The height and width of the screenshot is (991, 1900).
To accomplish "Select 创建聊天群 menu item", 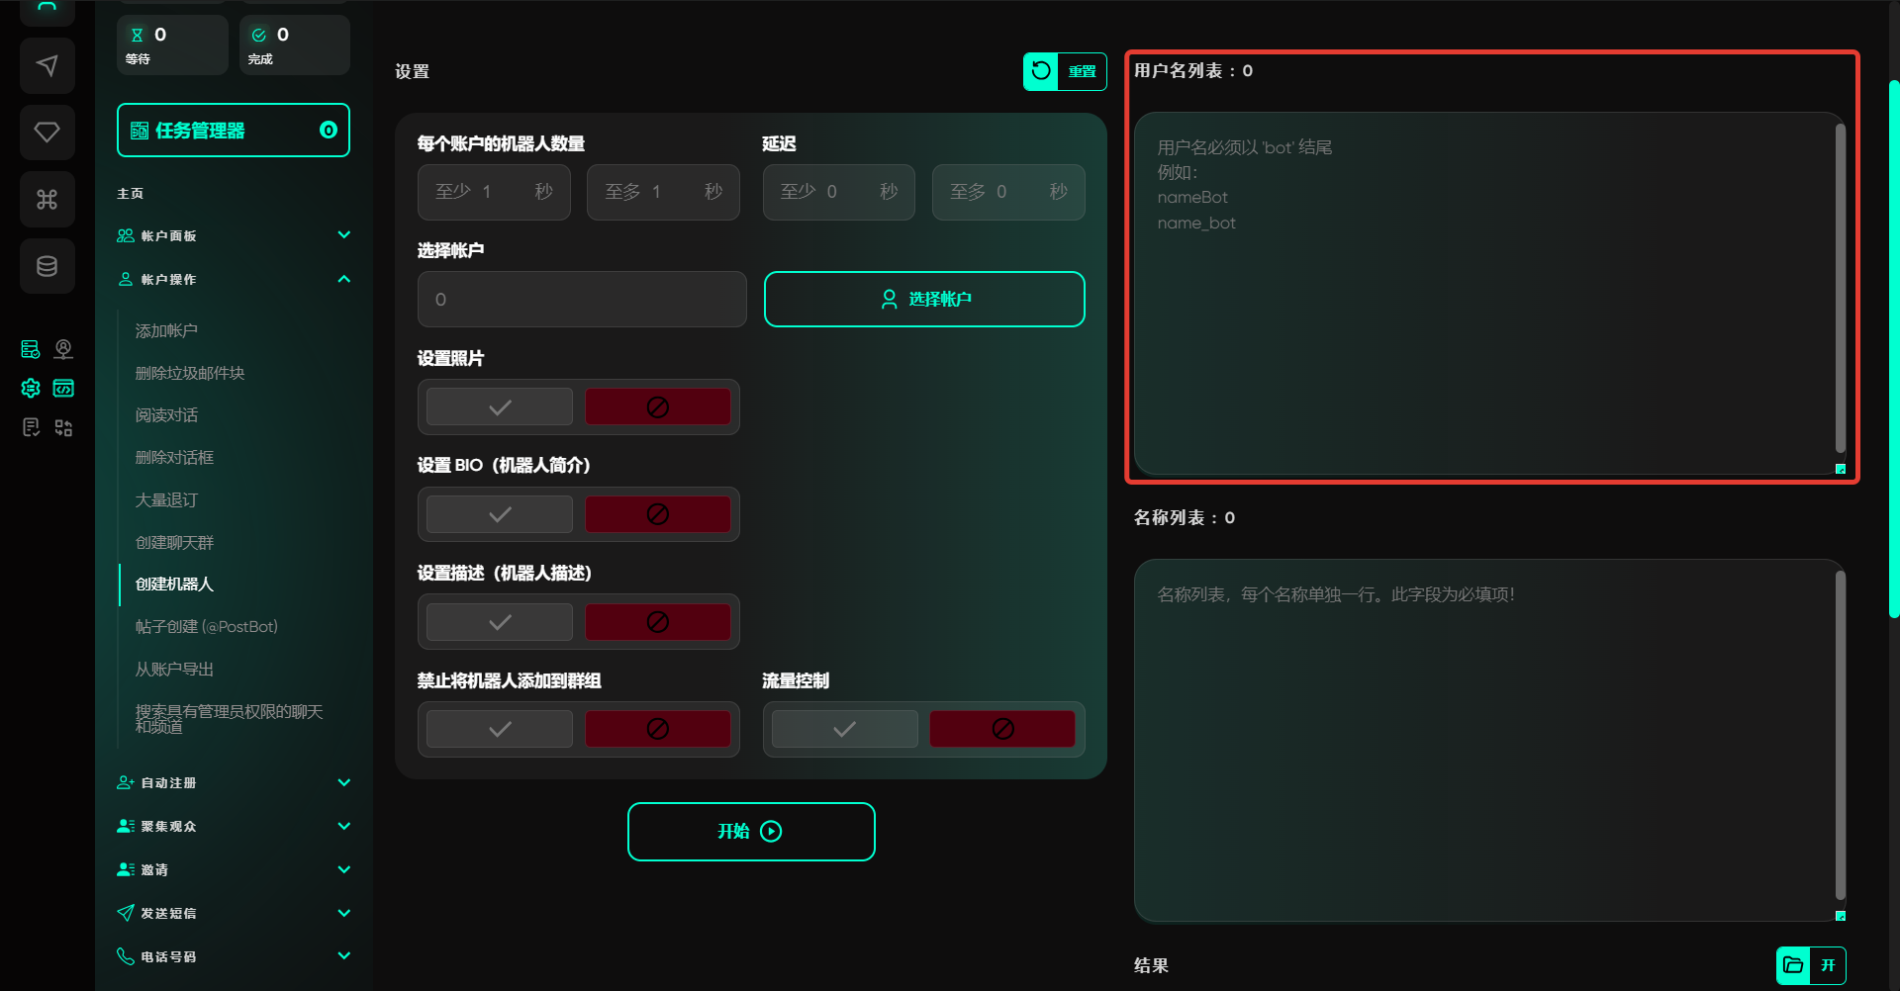I will point(174,543).
